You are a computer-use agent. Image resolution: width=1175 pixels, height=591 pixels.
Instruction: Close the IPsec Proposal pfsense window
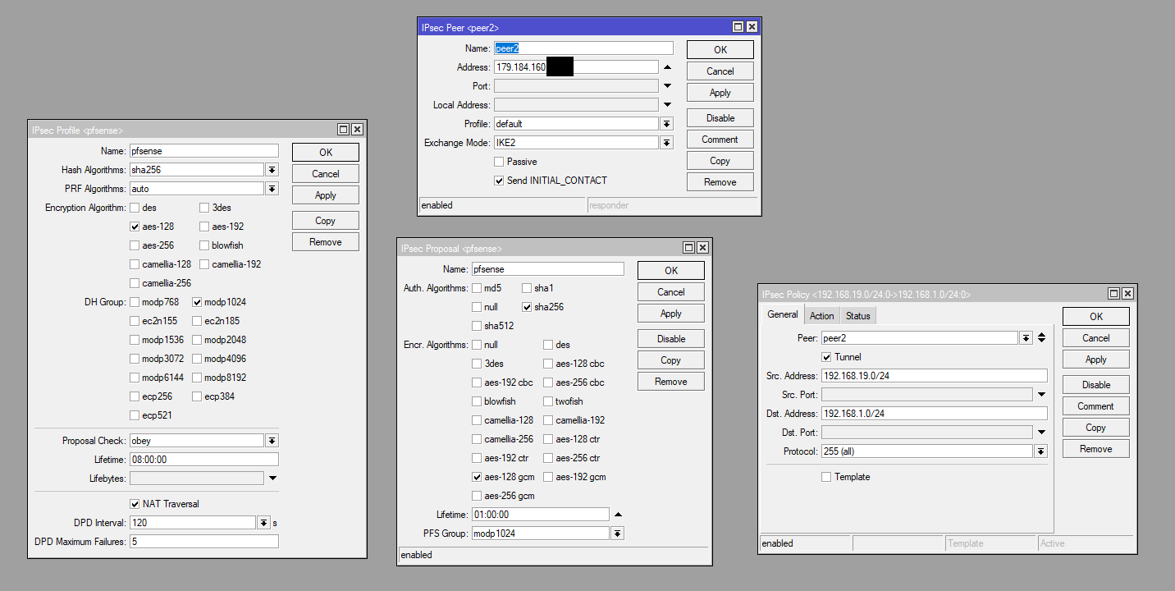coord(702,248)
